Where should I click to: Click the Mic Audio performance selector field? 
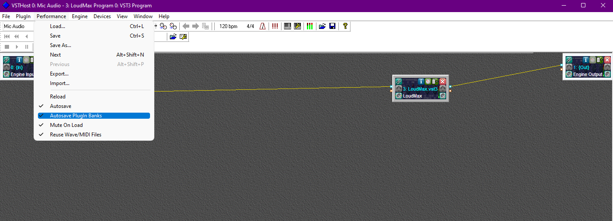pyautogui.click(x=18, y=26)
